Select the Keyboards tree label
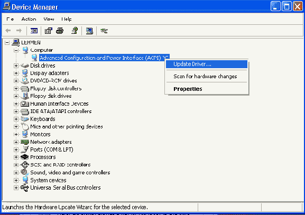 pyautogui.click(x=43, y=119)
